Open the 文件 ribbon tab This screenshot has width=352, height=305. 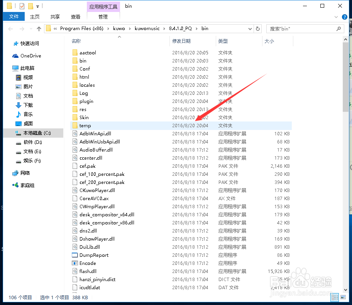(14, 17)
